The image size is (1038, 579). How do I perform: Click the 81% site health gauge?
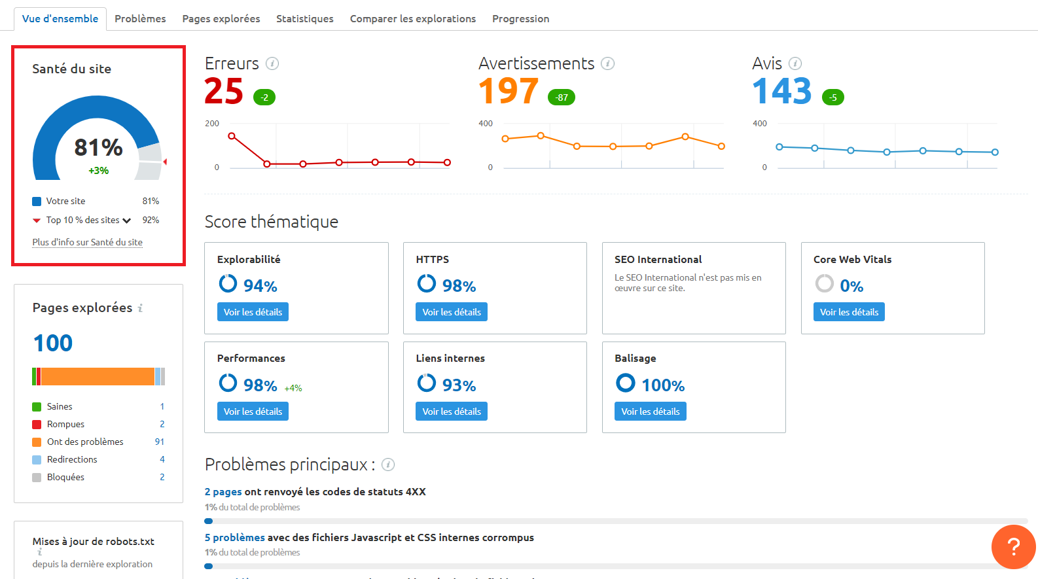98,138
